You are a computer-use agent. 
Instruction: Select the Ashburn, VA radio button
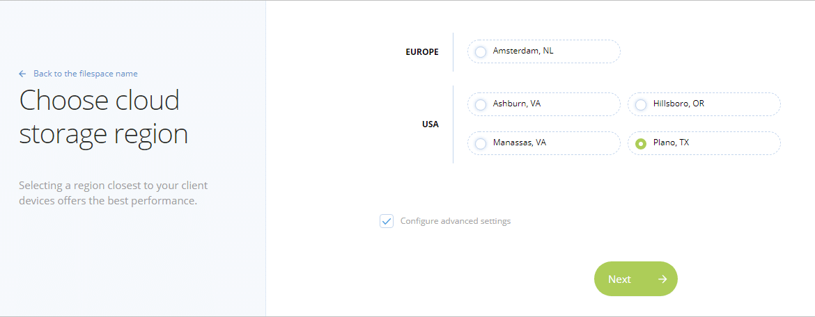481,104
